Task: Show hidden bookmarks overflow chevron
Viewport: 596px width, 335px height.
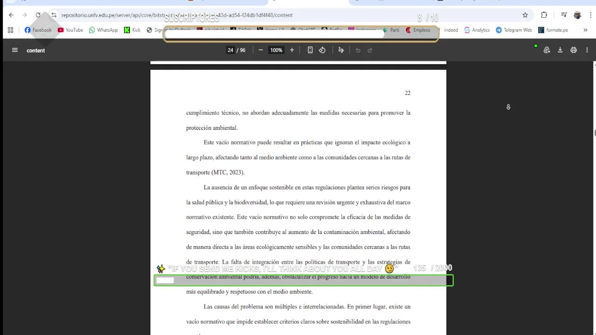Action: (x=585, y=30)
